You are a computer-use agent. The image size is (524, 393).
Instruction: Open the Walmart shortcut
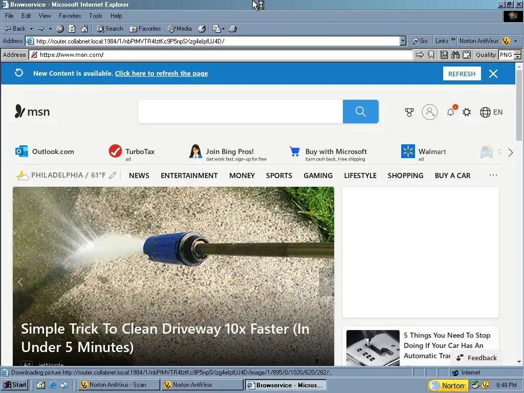[x=423, y=152]
